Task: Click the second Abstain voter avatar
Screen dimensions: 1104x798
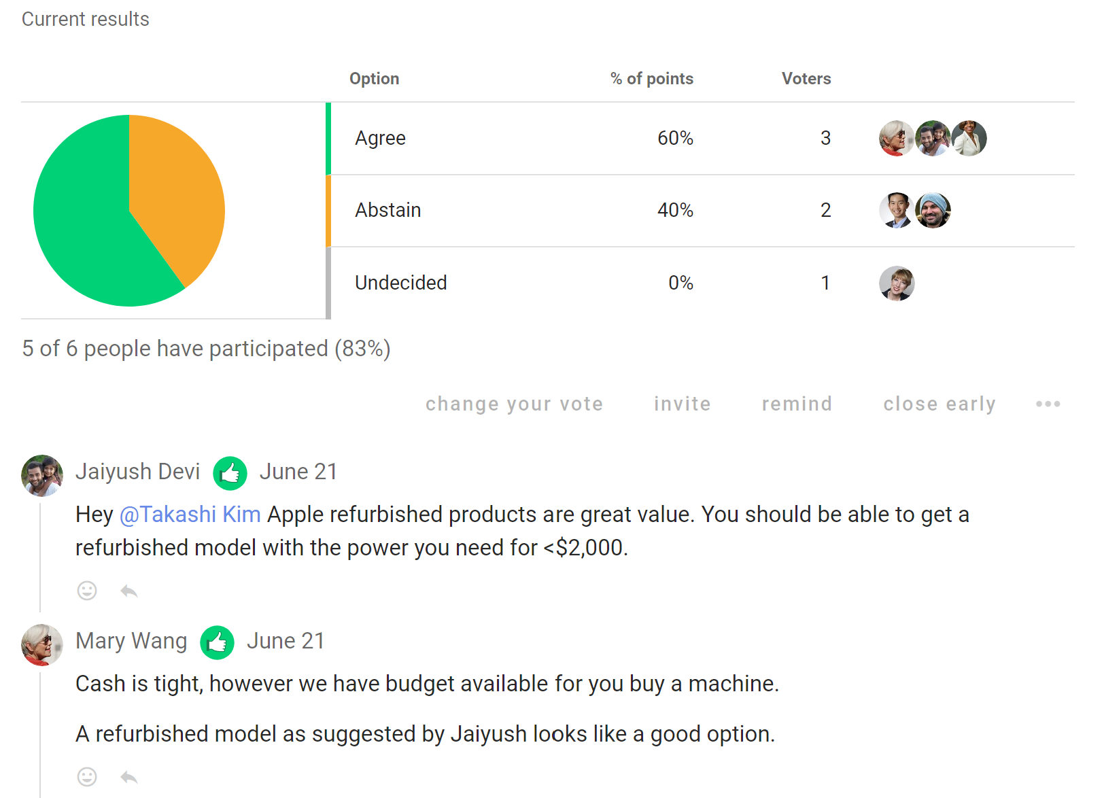Action: point(933,210)
